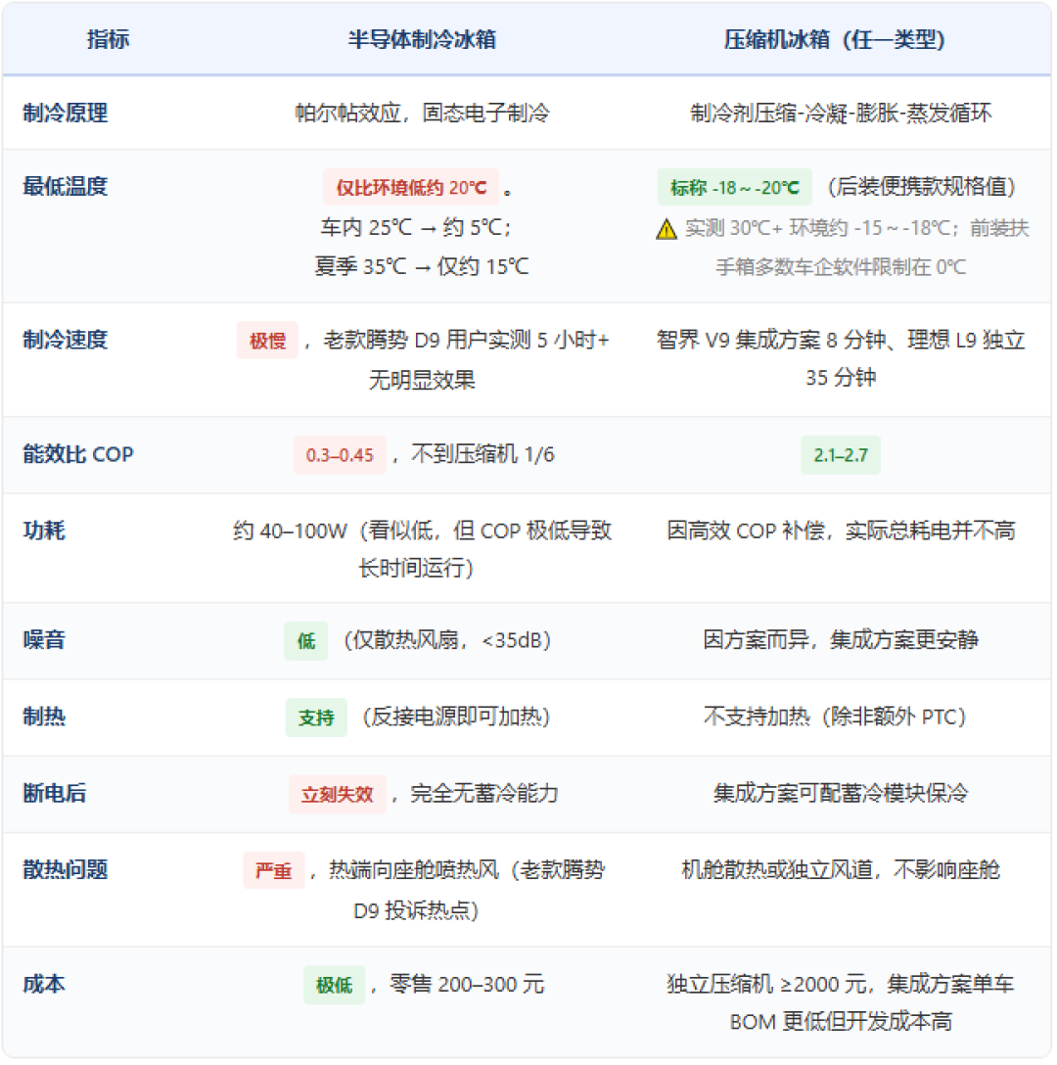Select the 制热 row label
1057x1065 pixels.
tap(44, 717)
